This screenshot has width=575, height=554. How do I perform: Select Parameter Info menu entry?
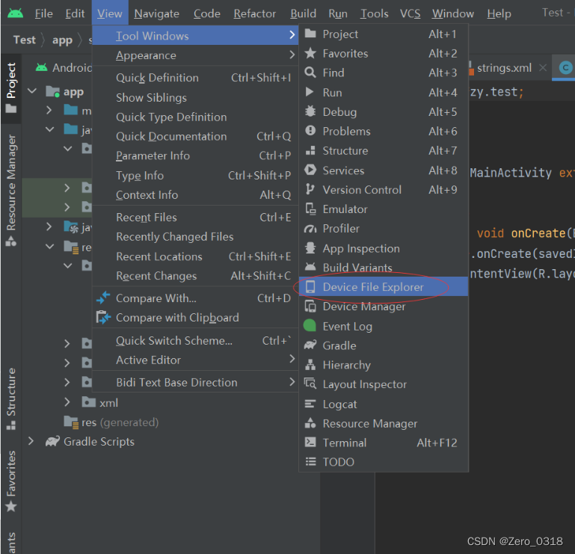click(195, 156)
